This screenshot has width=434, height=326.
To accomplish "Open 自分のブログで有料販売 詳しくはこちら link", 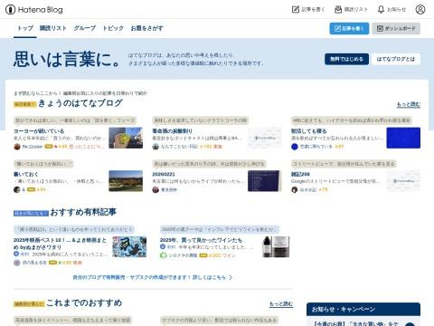I will [153, 277].
